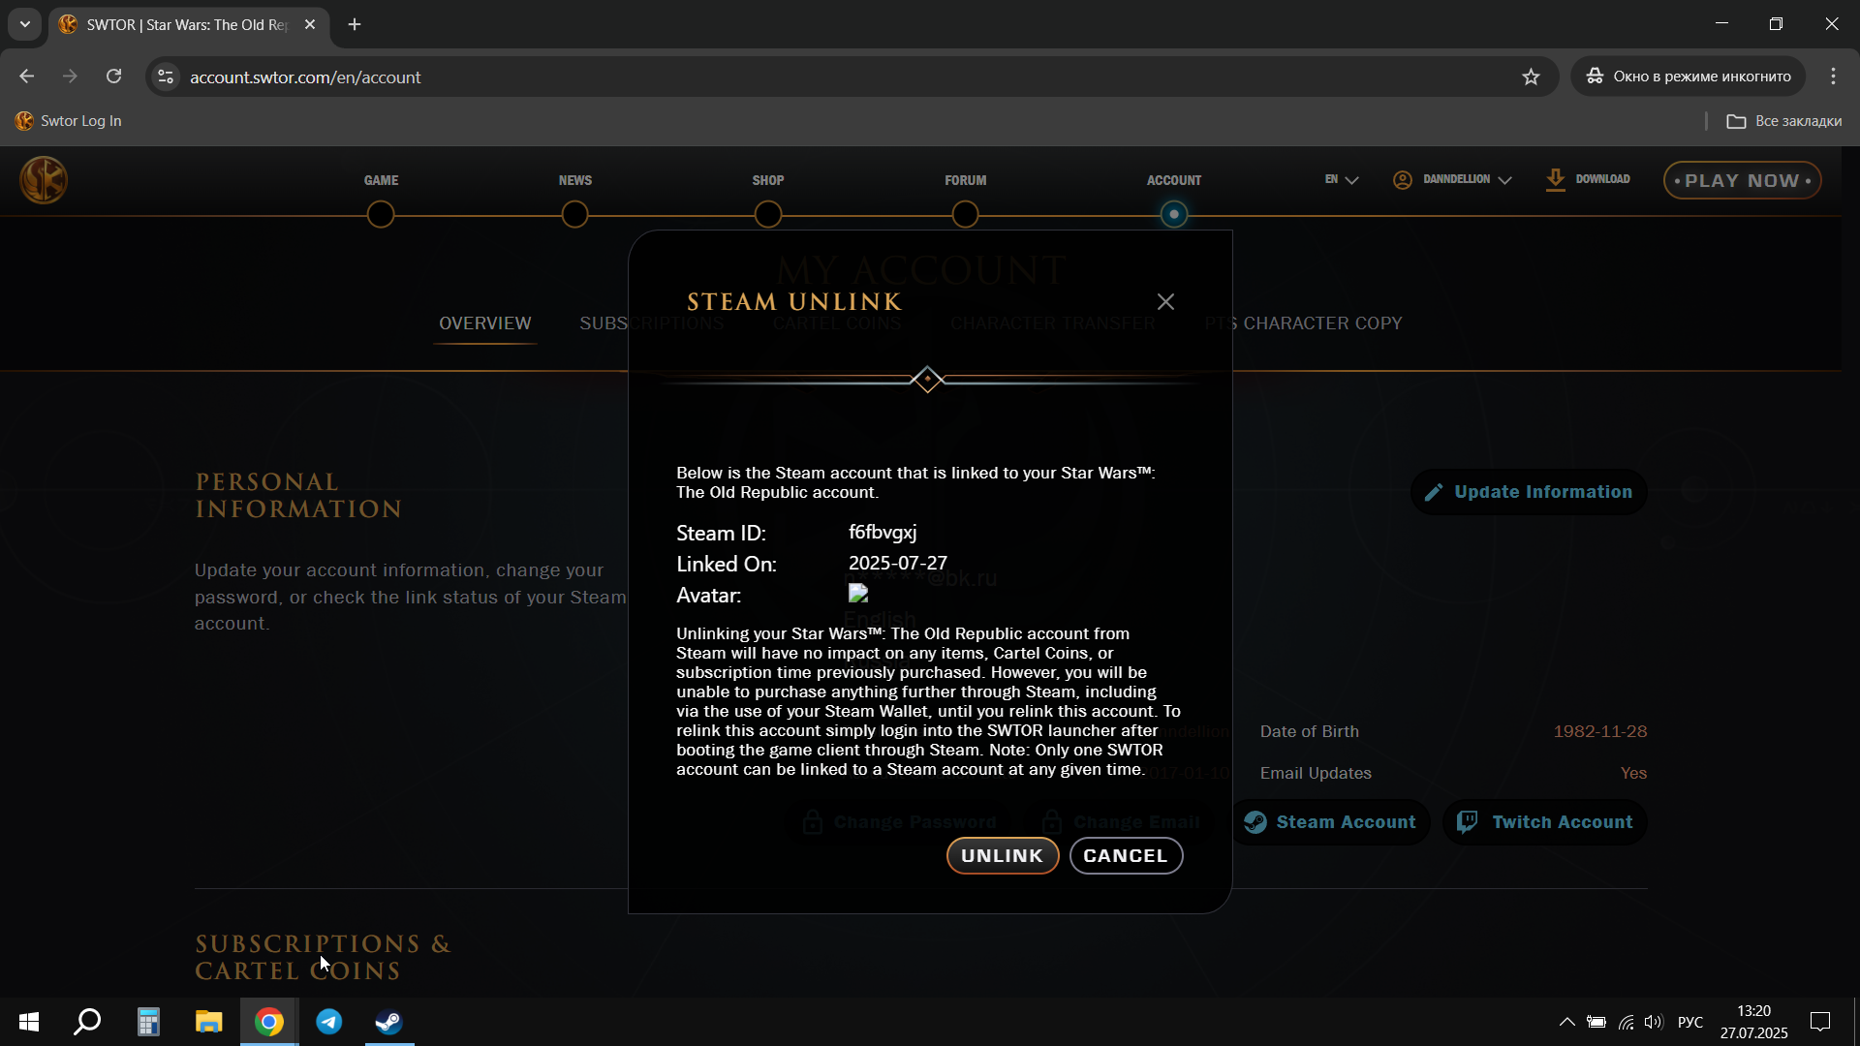The width and height of the screenshot is (1860, 1046).
Task: Click the Twitch Account button
Action: tap(1544, 822)
